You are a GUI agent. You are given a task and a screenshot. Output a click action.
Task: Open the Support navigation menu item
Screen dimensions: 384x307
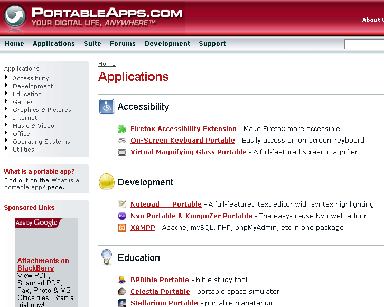click(x=212, y=44)
